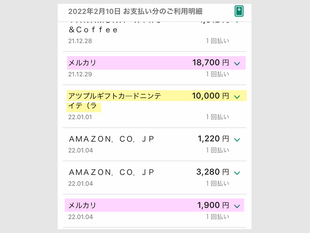The height and width of the screenshot is (233, 310).
Task: Expand the アツプルギフトカード 10,000円 transaction chevron
Action: [x=237, y=96]
